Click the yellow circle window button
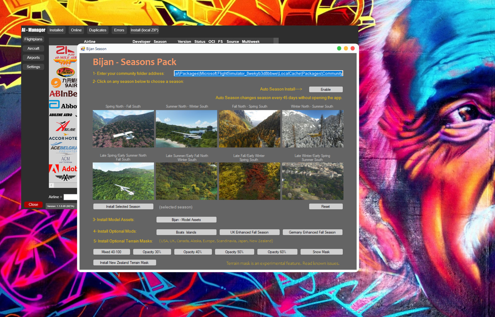Image resolution: width=495 pixels, height=317 pixels. click(x=346, y=48)
